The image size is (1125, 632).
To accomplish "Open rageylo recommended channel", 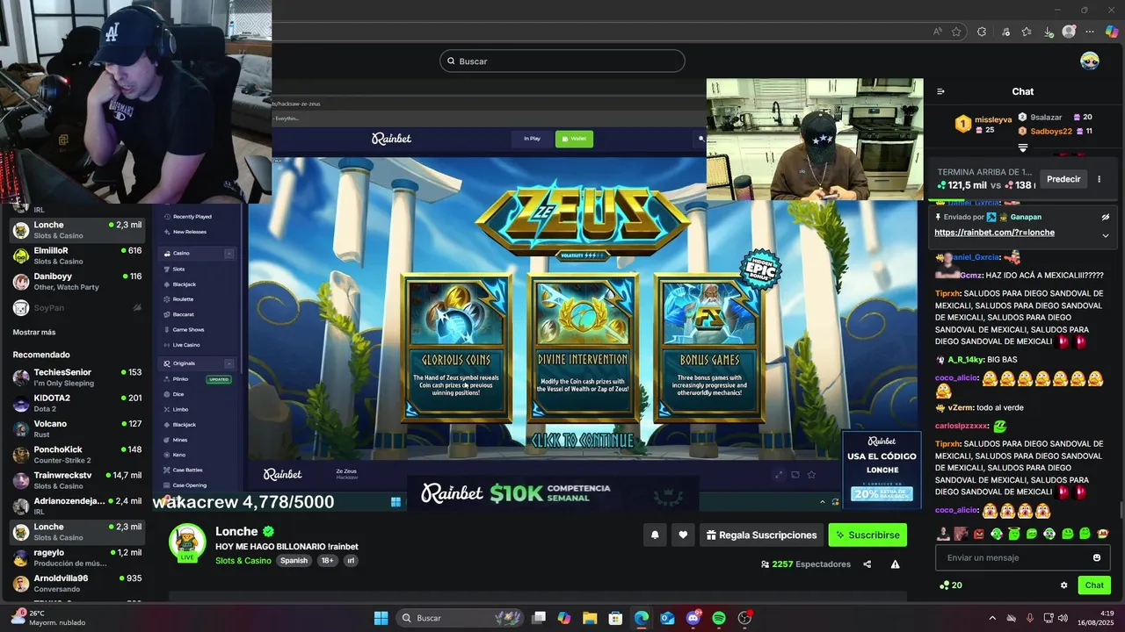I will pyautogui.click(x=77, y=557).
